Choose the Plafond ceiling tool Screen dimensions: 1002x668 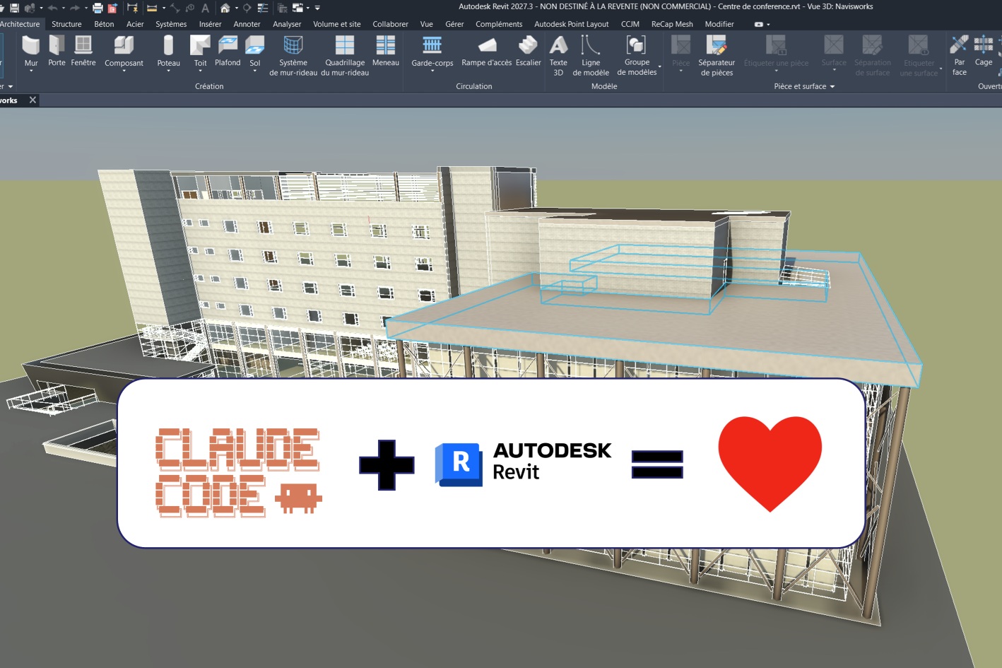[228, 52]
